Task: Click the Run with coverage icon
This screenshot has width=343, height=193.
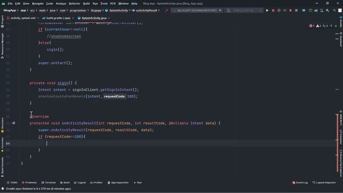Action: click(279, 10)
